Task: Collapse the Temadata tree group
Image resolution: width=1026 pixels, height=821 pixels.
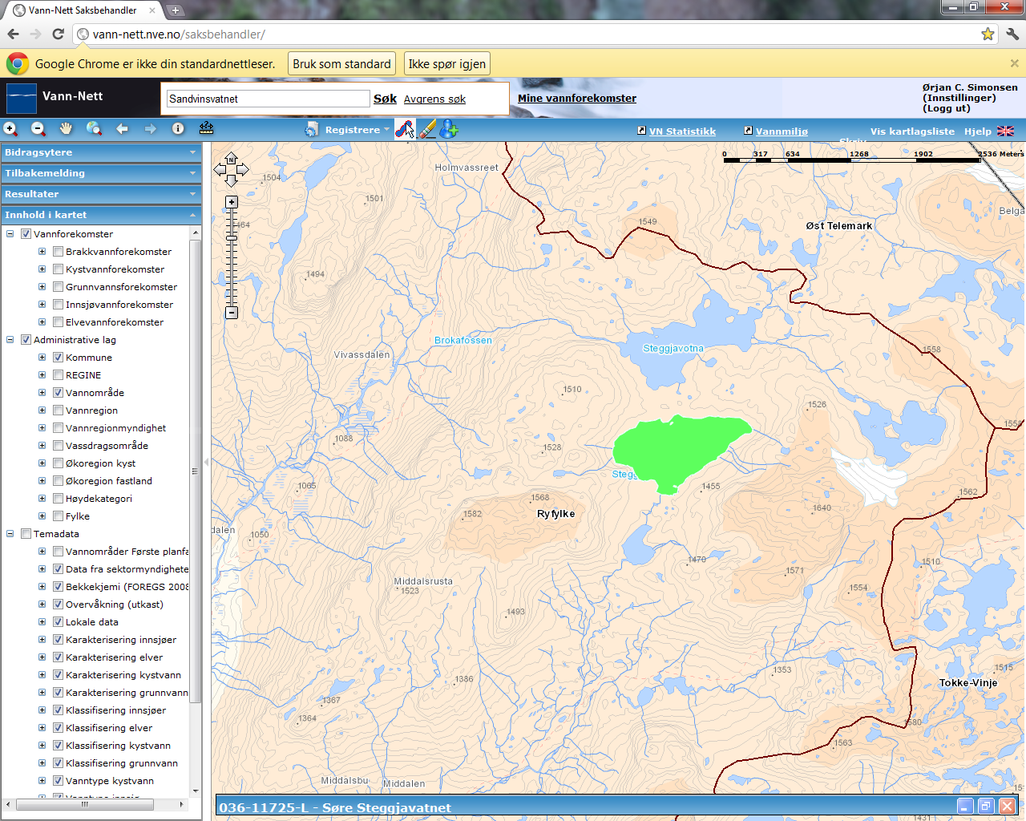Action: tap(10, 534)
